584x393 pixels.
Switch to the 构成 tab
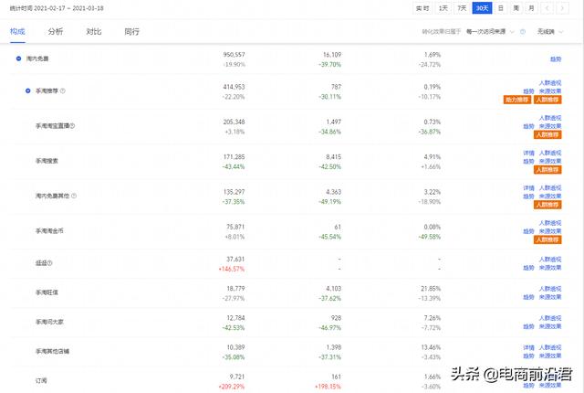coord(17,31)
